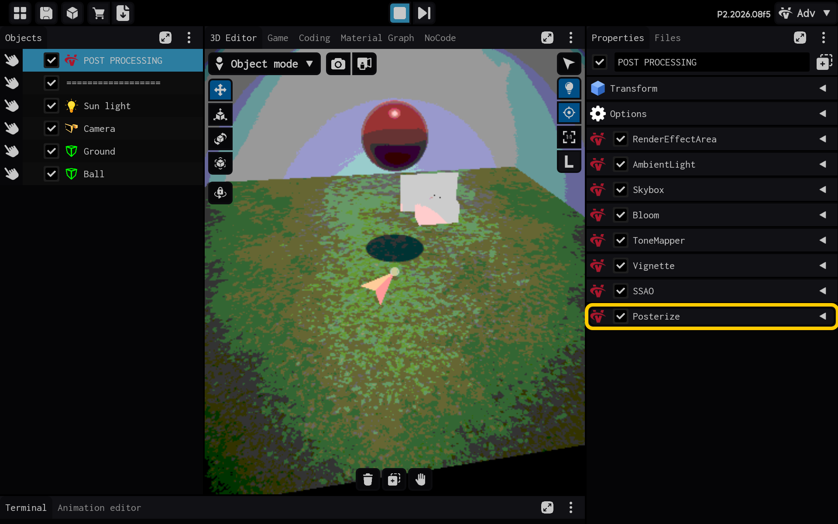Switch to the Files tab
Image resolution: width=838 pixels, height=524 pixels.
(x=667, y=38)
